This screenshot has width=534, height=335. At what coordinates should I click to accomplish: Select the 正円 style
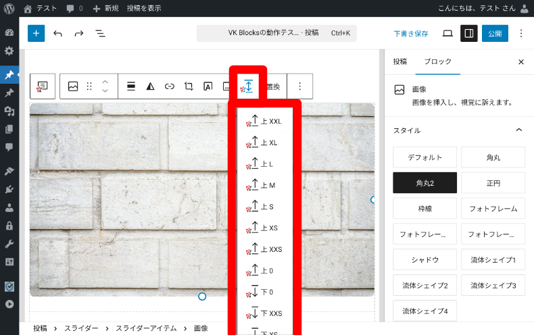coord(493,183)
